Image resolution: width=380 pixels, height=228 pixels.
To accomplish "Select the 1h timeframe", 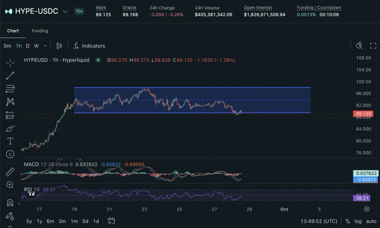I will pyautogui.click(x=18, y=46).
